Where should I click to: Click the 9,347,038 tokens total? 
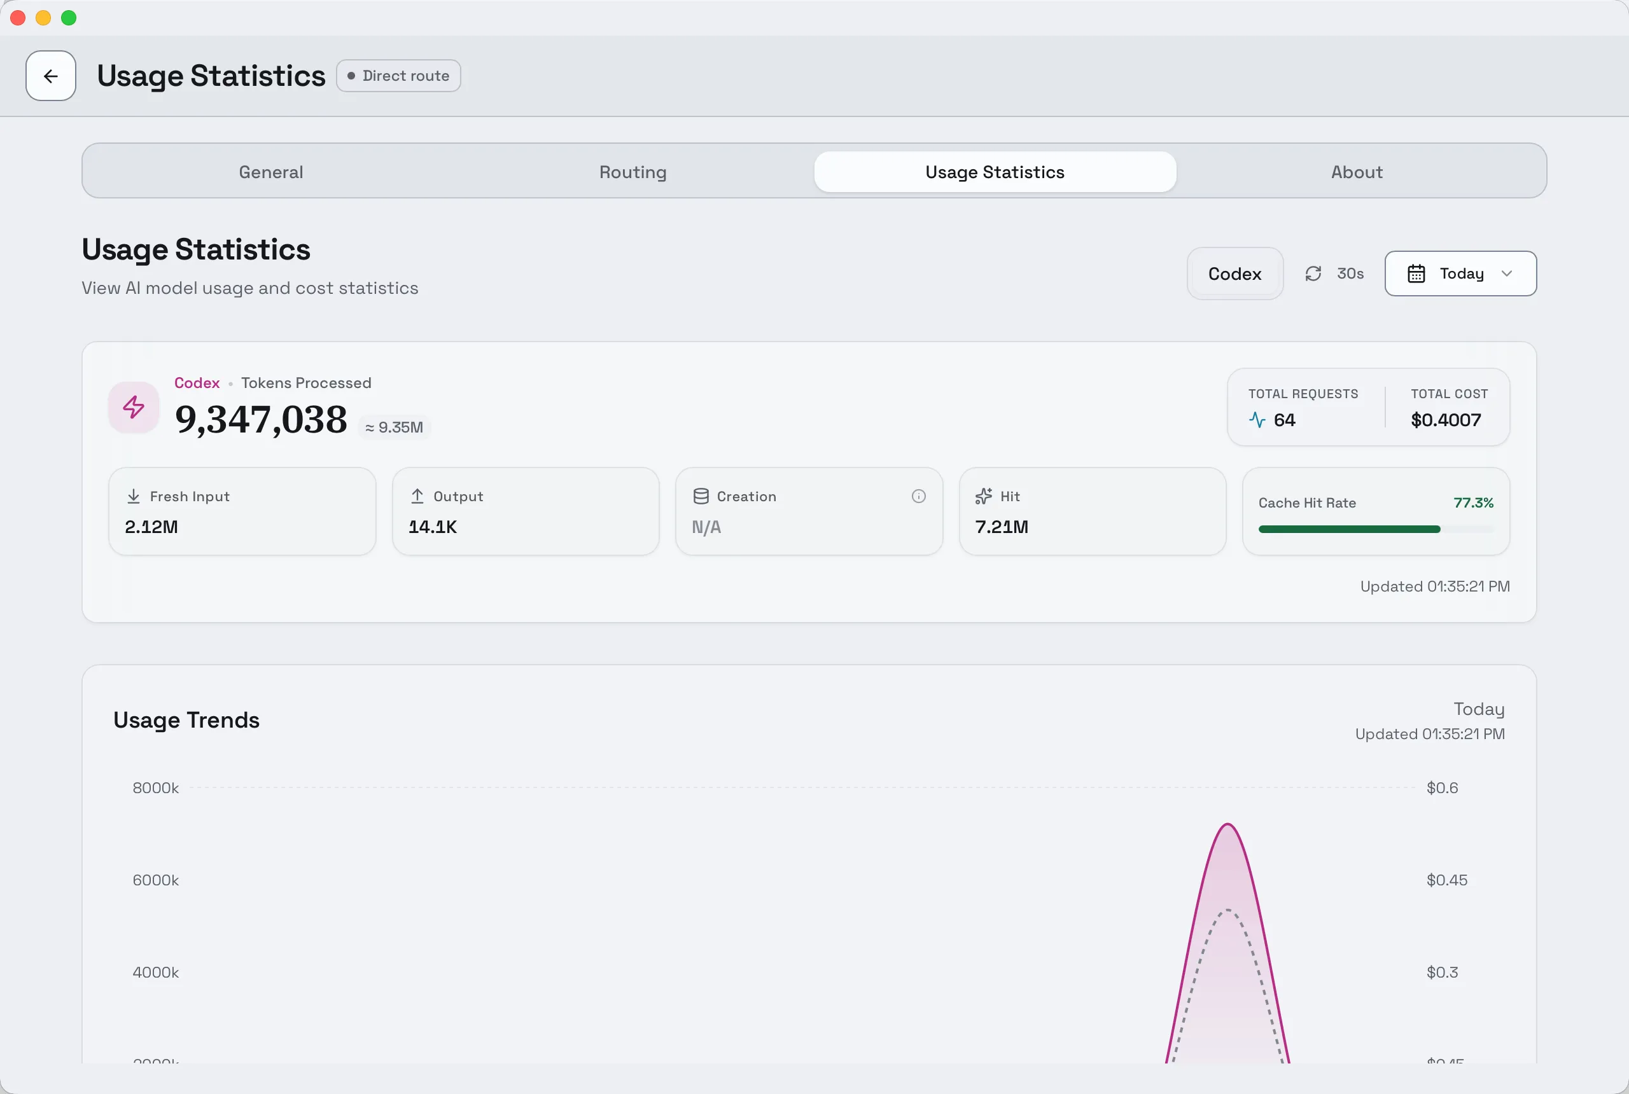[260, 419]
